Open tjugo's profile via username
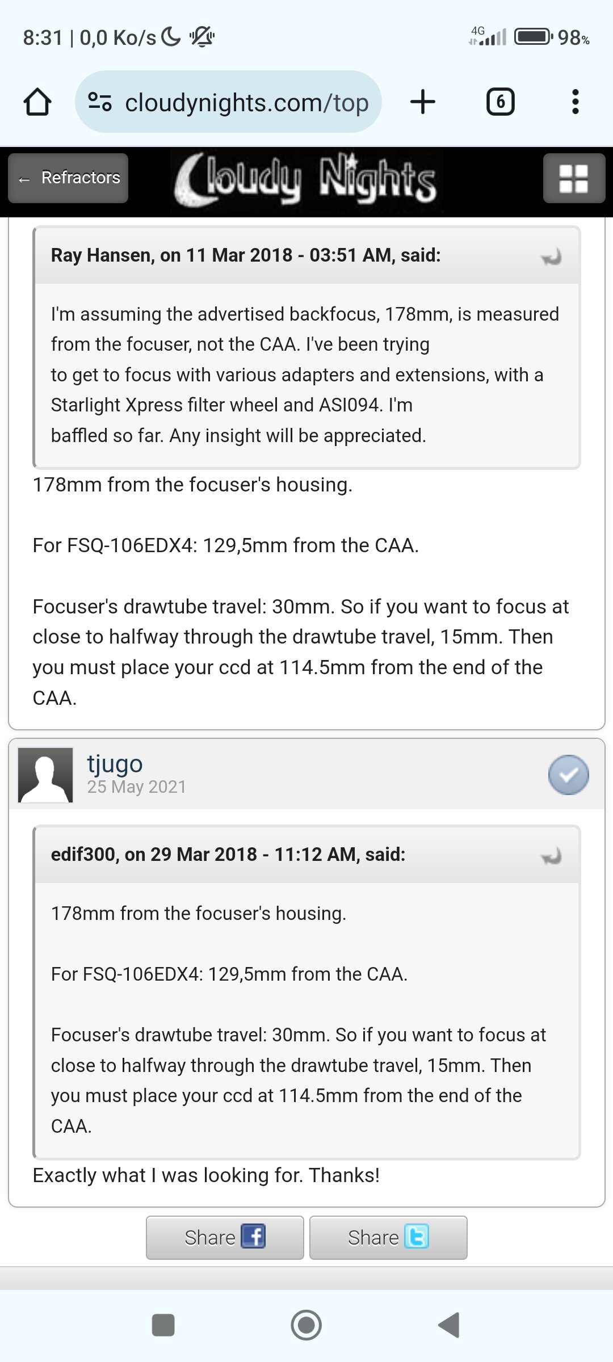Screen dimensions: 613x1362 115,763
